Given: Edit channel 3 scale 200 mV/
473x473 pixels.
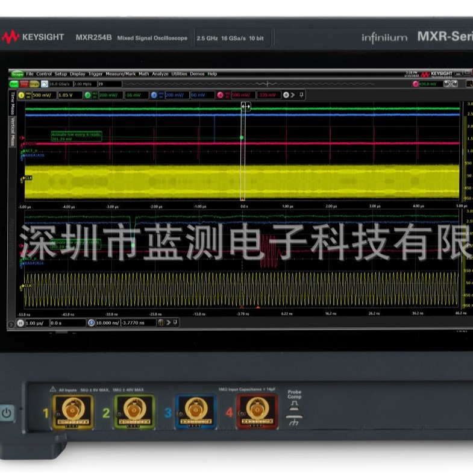Looking at the screenshot, I should [177, 95].
